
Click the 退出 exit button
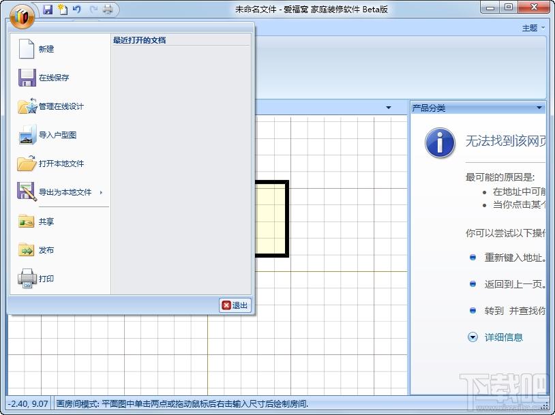click(x=235, y=305)
